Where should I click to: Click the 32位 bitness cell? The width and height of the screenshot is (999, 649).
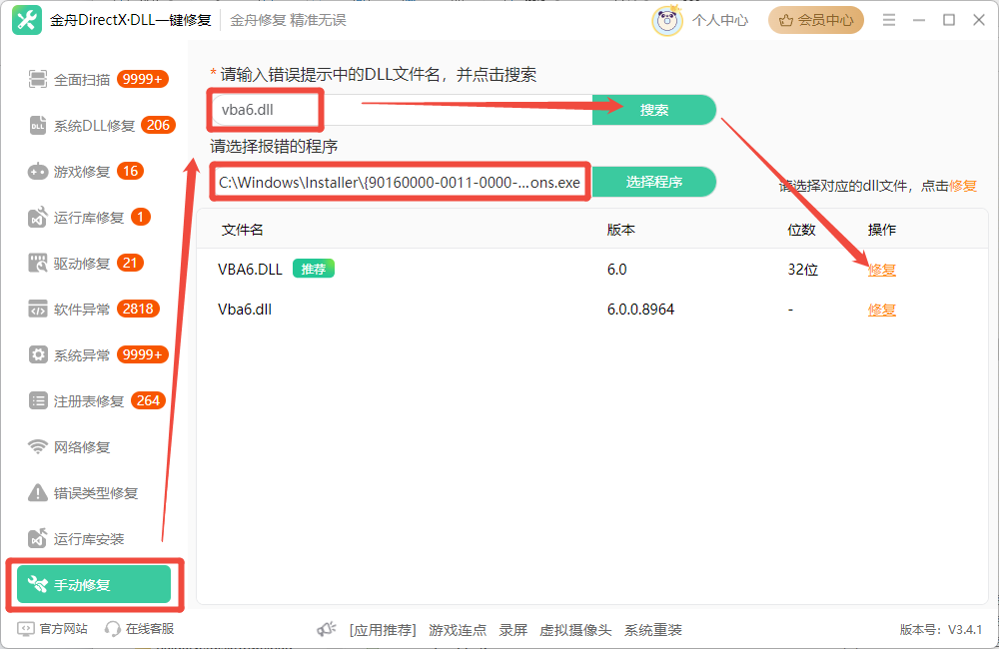click(803, 270)
